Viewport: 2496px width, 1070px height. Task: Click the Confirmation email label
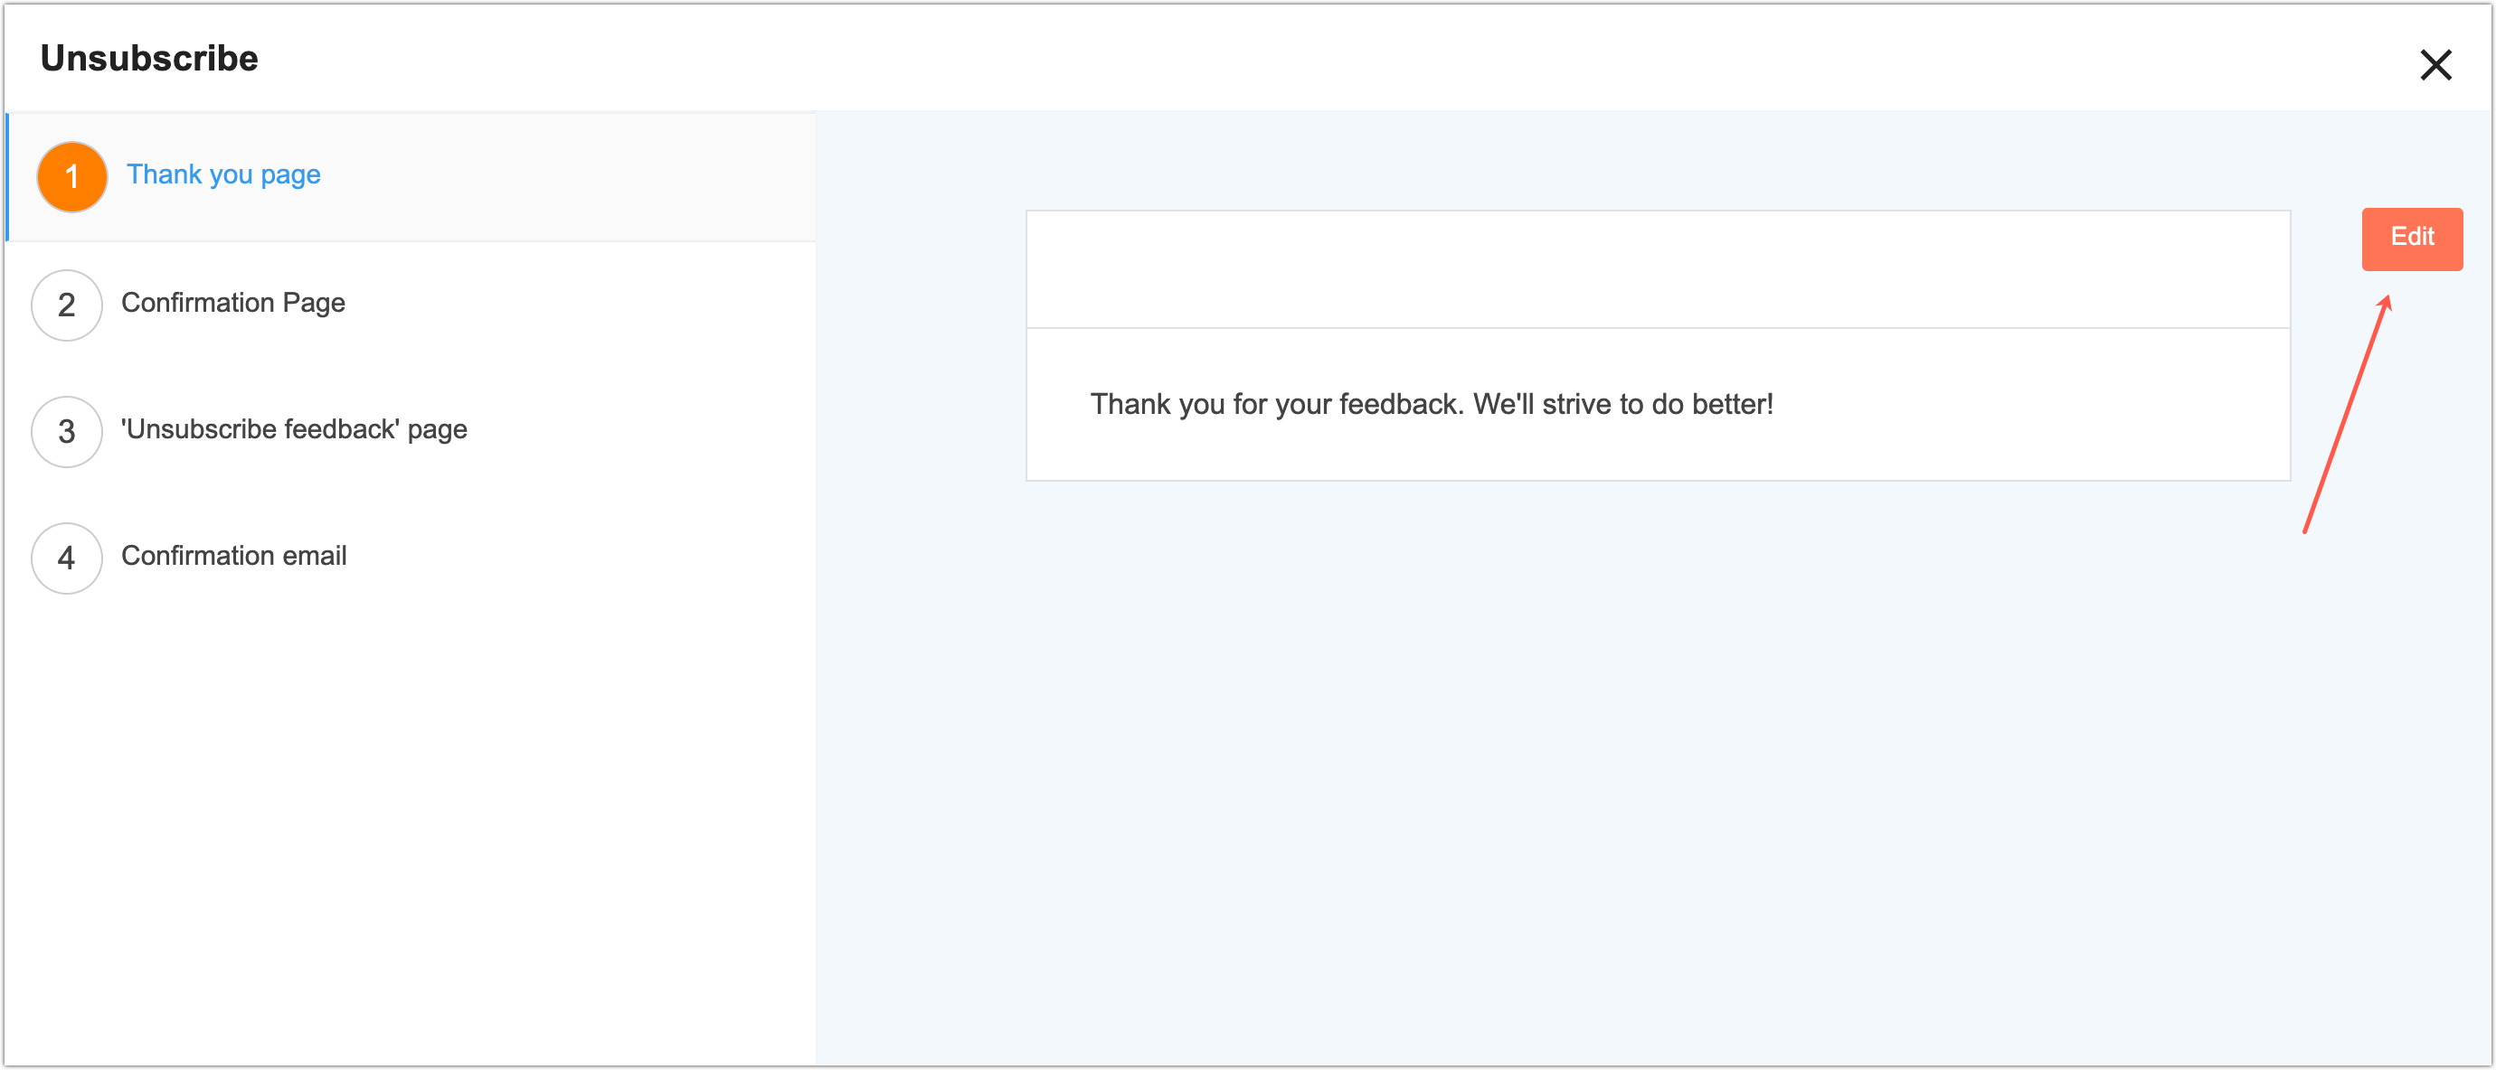coord(233,557)
